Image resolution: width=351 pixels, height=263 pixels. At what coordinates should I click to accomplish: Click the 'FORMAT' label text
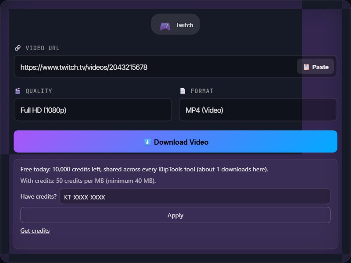pyautogui.click(x=202, y=91)
